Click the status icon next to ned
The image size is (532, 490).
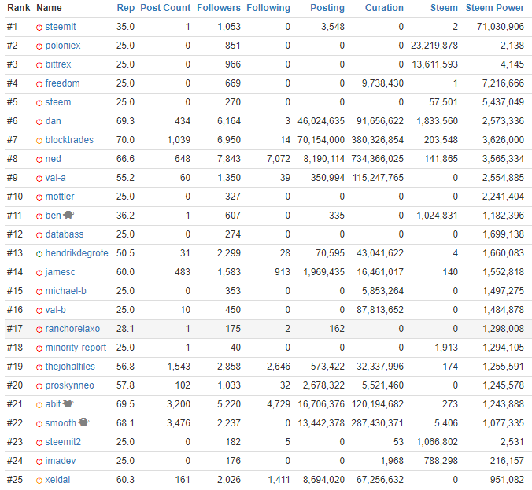click(39, 160)
